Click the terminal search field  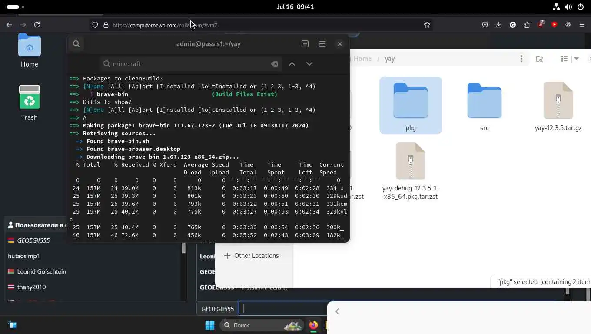click(x=190, y=64)
